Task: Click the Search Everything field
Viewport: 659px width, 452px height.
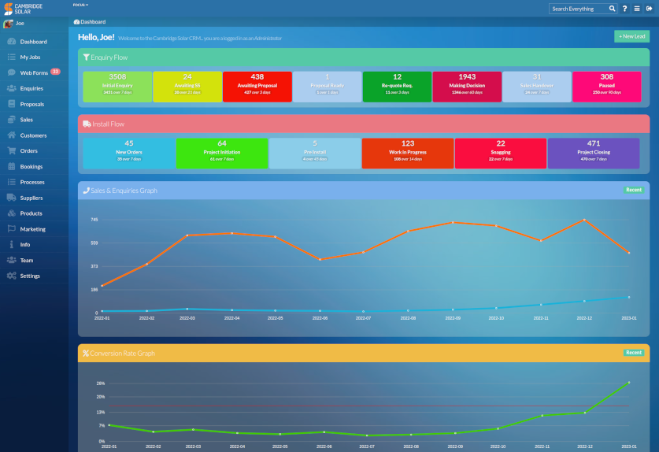Action: [x=579, y=9]
